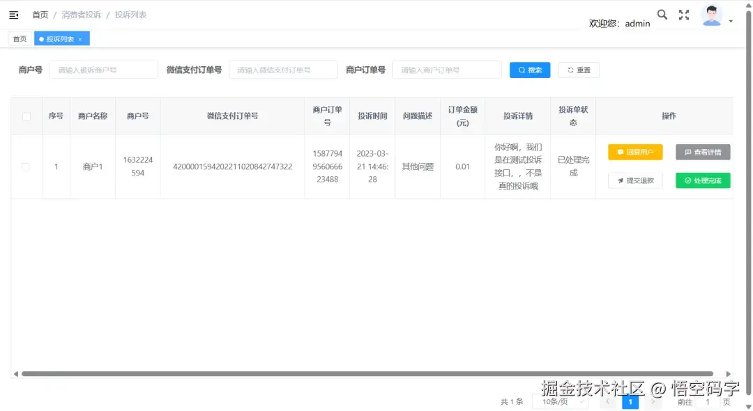
Task: Go to next page with the right arrow
Action: pos(653,401)
